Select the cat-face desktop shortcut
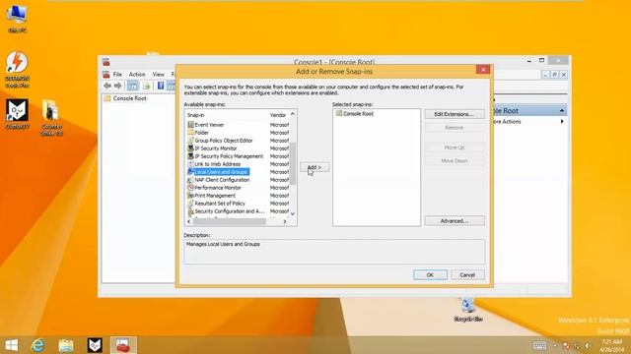 [x=17, y=113]
